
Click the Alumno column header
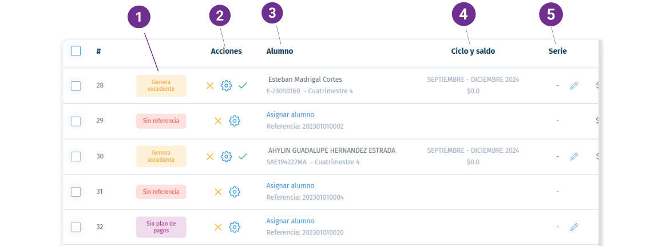(x=280, y=51)
